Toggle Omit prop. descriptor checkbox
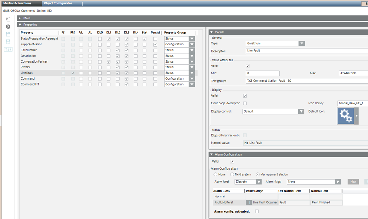Screen dimensions: 368x219 pos(245,103)
